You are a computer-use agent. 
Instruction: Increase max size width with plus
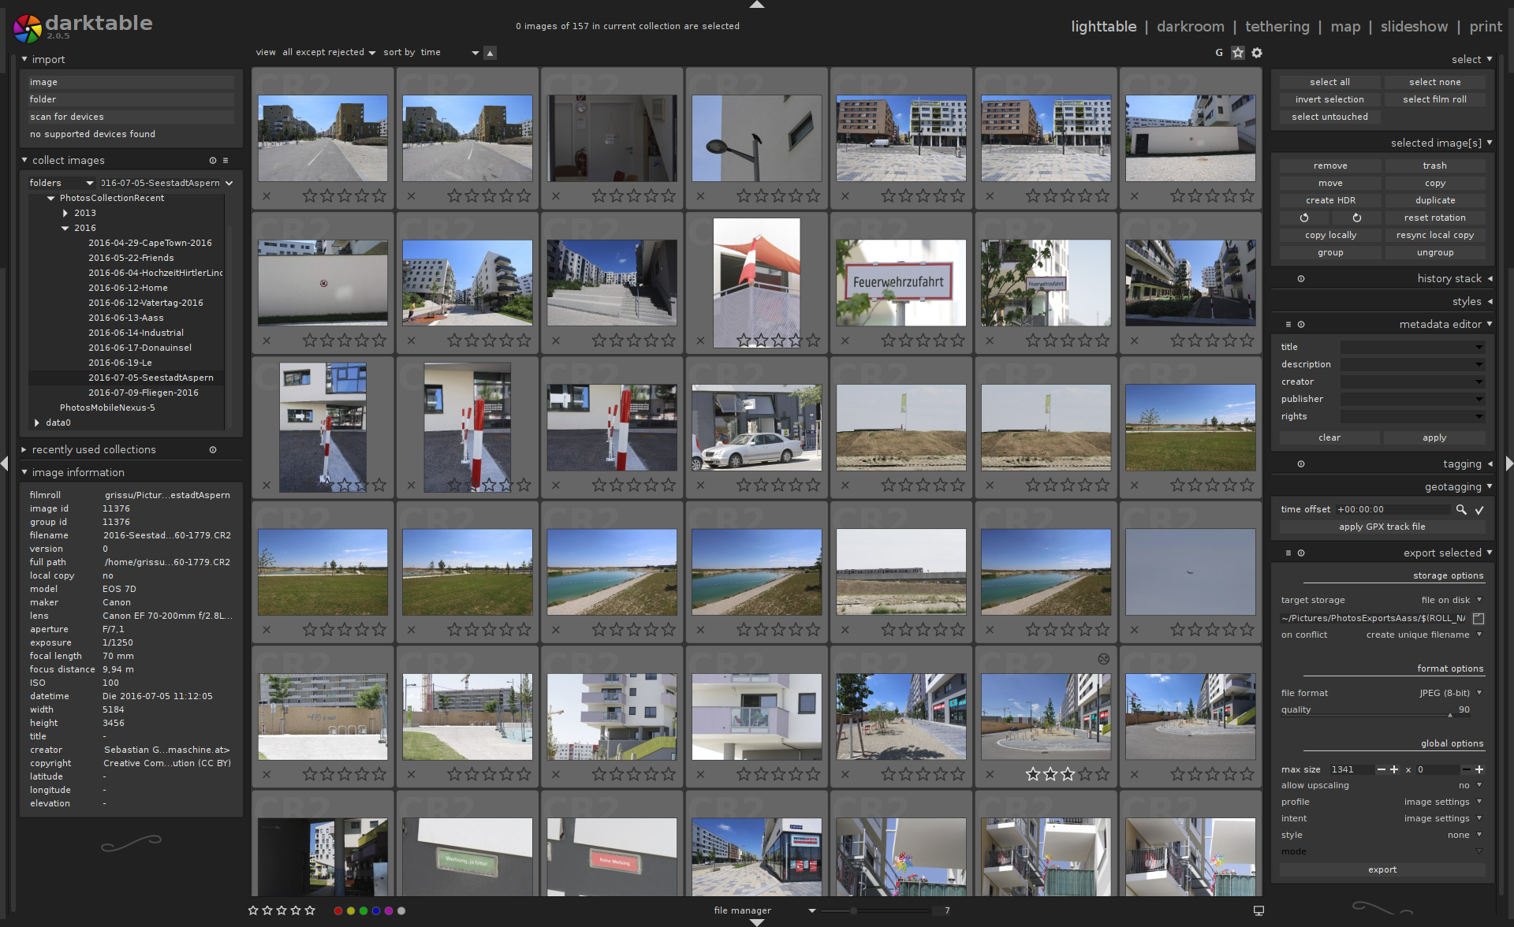(1394, 770)
